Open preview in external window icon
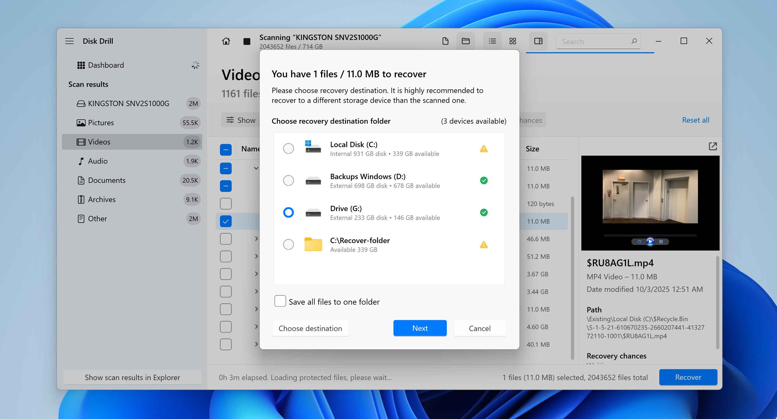The width and height of the screenshot is (777, 419). click(x=712, y=146)
